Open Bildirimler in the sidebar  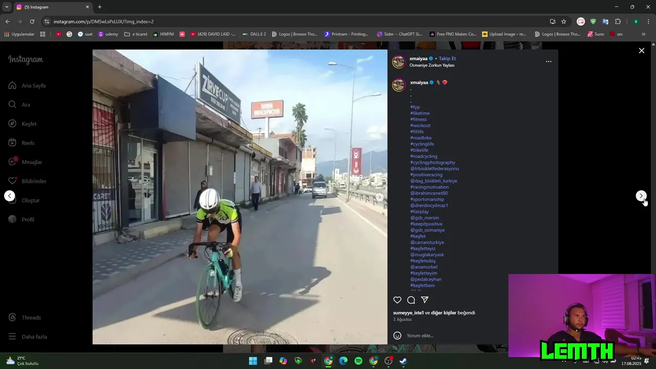click(x=27, y=181)
